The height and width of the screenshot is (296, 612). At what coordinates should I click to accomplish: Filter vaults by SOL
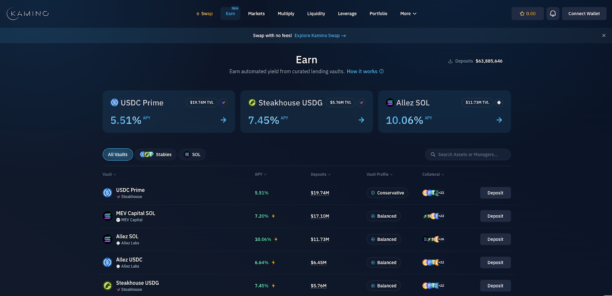click(x=192, y=155)
